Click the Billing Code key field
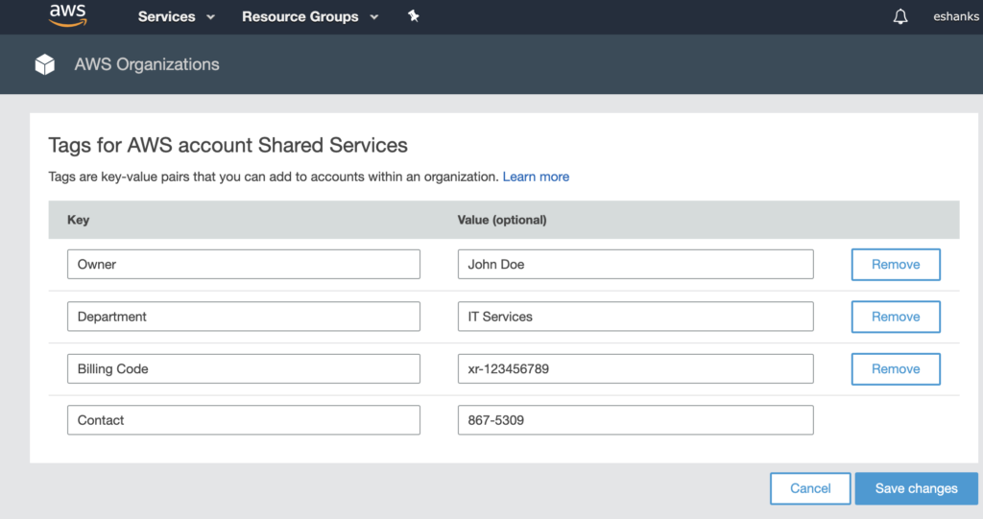 pyautogui.click(x=243, y=368)
